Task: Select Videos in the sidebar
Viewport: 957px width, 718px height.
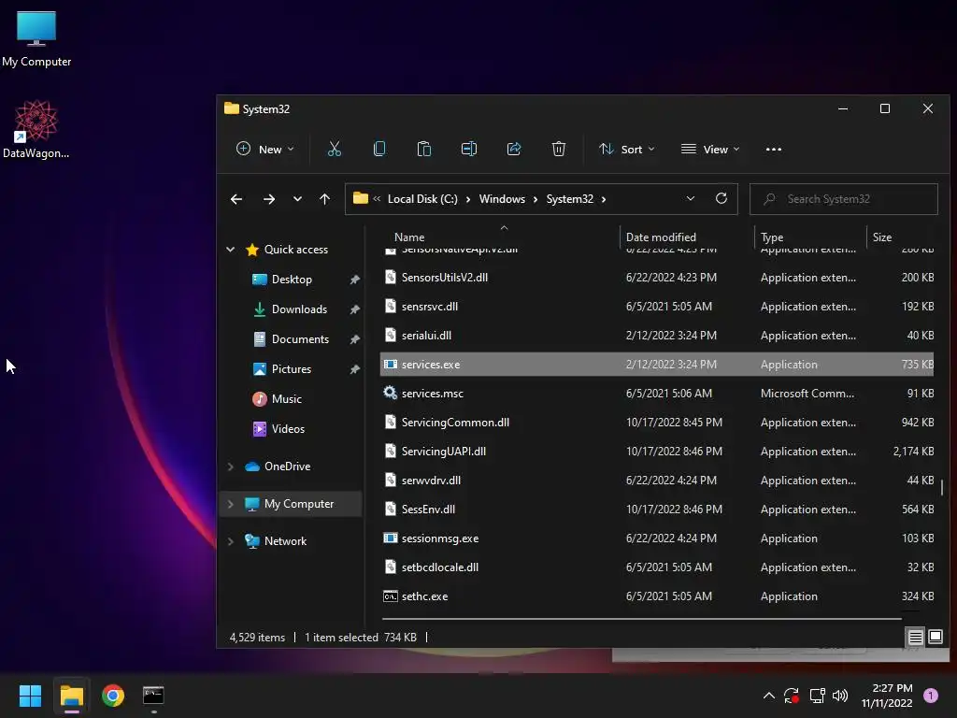Action: pos(288,428)
